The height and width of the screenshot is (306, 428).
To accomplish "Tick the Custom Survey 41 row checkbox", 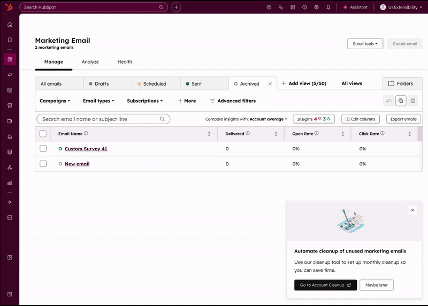I will pos(43,149).
